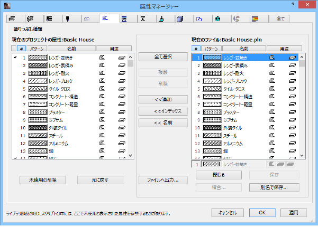
Task: Open the Line Types tab icon
Action: 90,19
